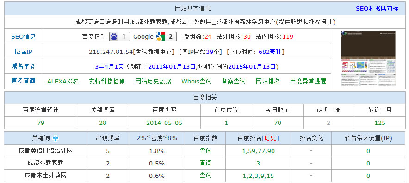Click the 预估带来流量(IP) column header

[x=368, y=138]
